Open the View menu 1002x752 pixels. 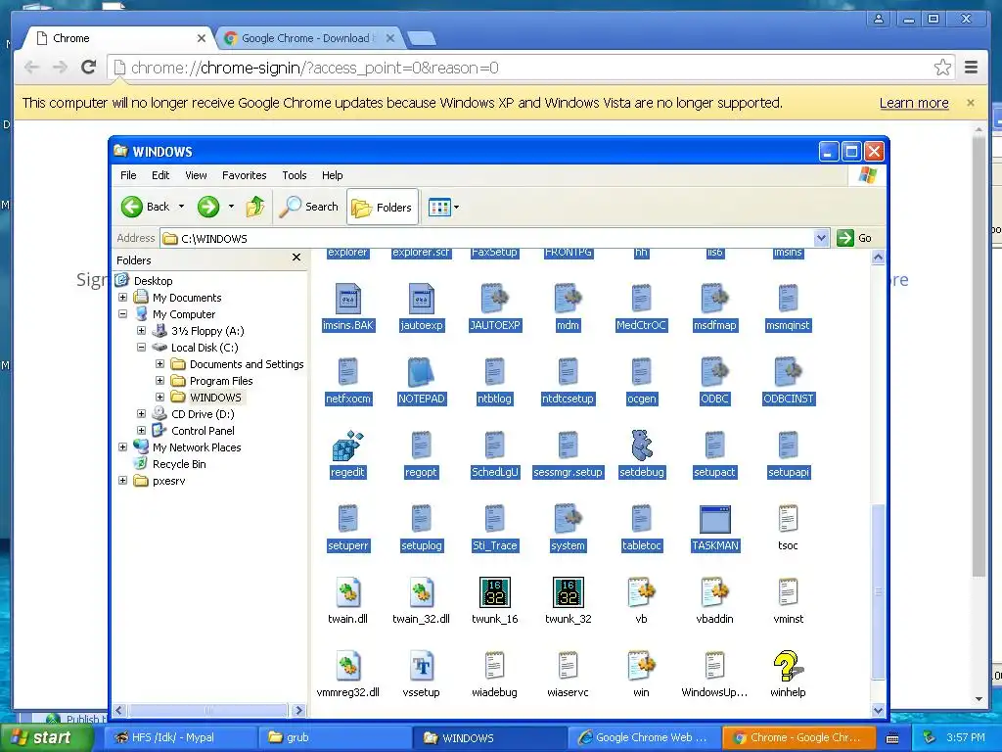pyautogui.click(x=196, y=175)
